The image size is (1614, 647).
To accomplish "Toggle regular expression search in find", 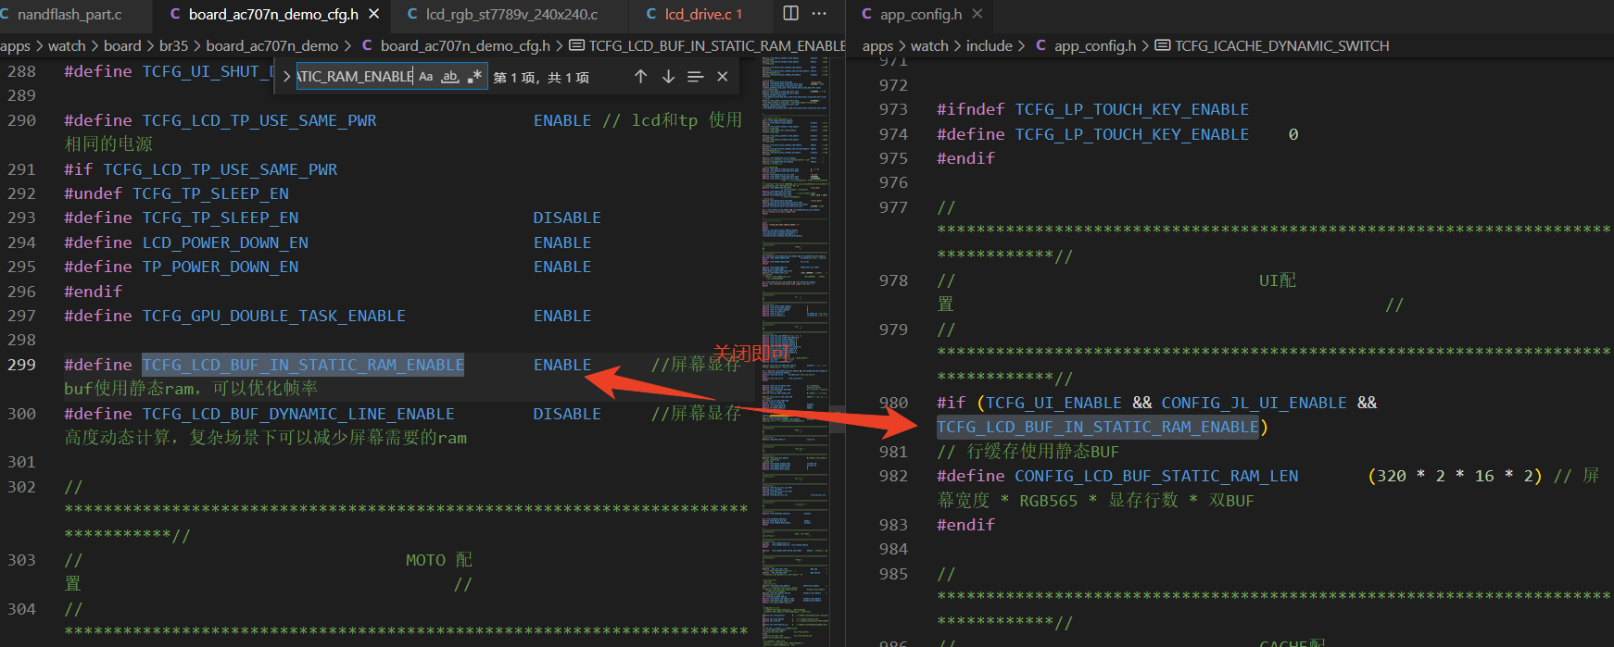I will coord(474,77).
